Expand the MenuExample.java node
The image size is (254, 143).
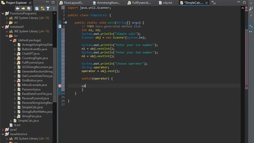(x=15, y=85)
